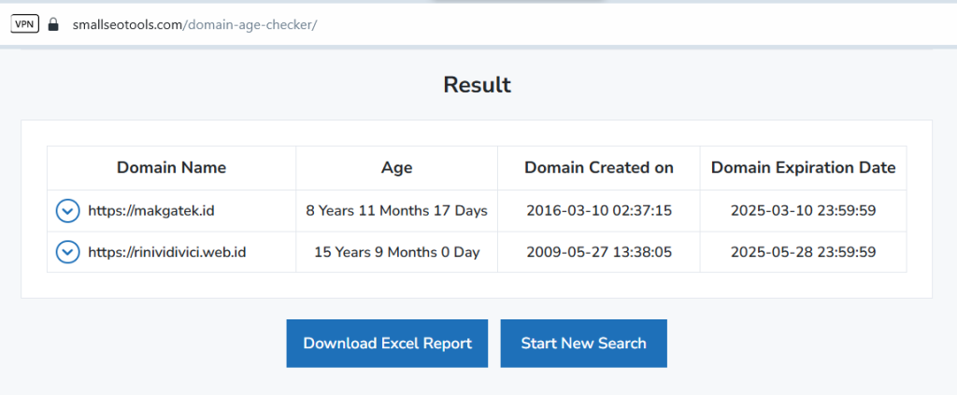Click the Download Excel Report button

coord(387,344)
